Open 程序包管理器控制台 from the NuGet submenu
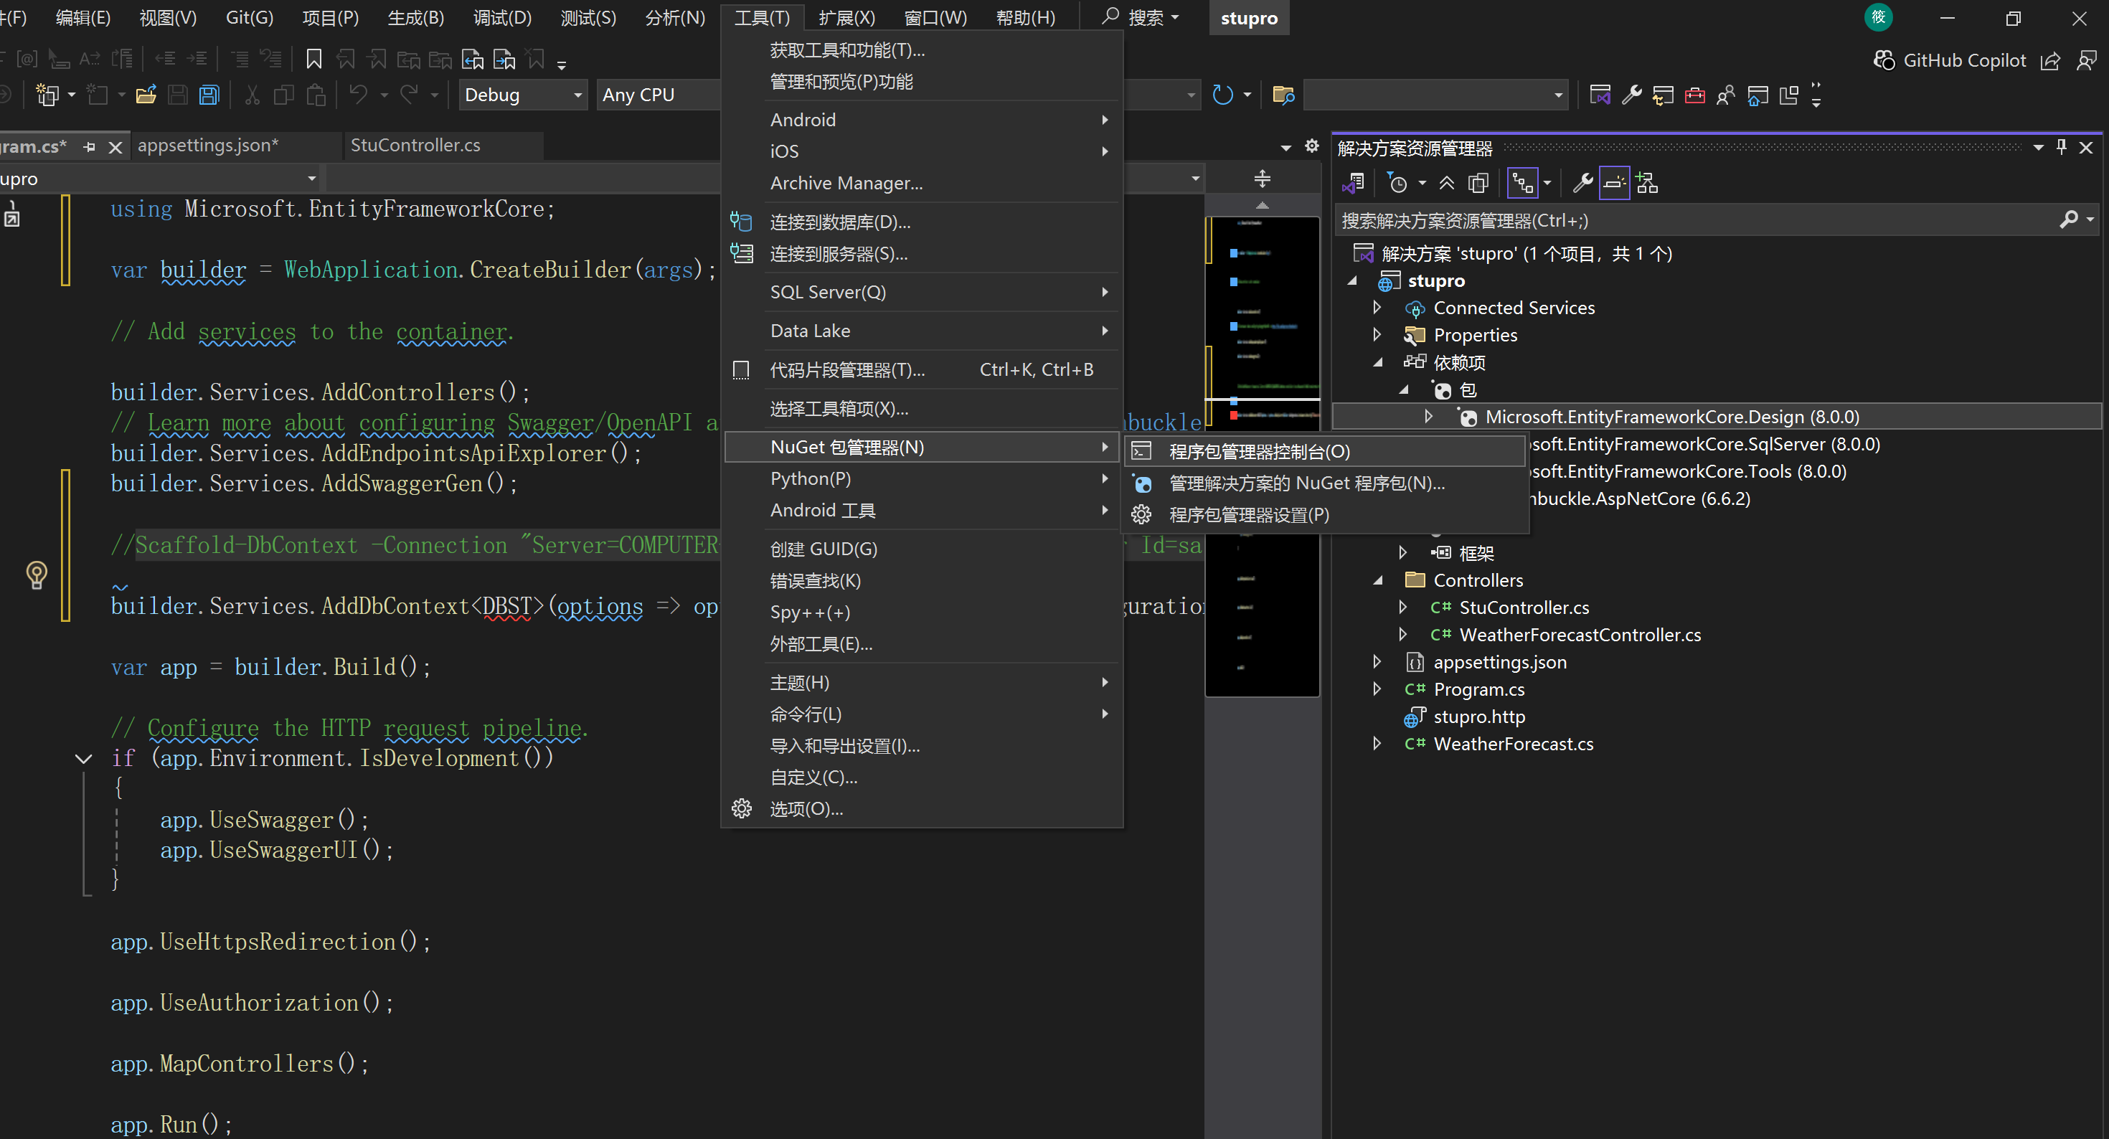This screenshot has height=1139, width=2109. click(x=1259, y=451)
